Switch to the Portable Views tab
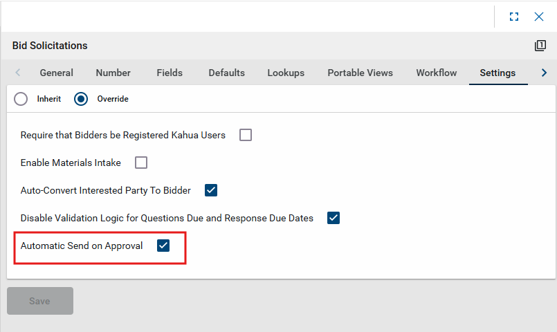The image size is (557, 332). point(360,73)
